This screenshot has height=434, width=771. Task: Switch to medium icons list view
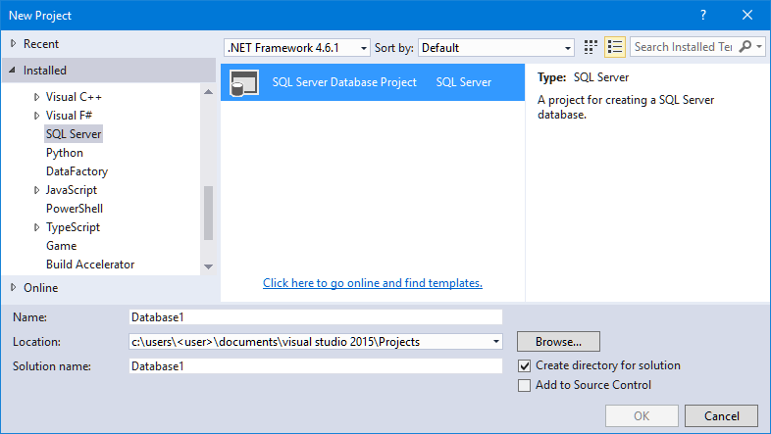(x=615, y=47)
